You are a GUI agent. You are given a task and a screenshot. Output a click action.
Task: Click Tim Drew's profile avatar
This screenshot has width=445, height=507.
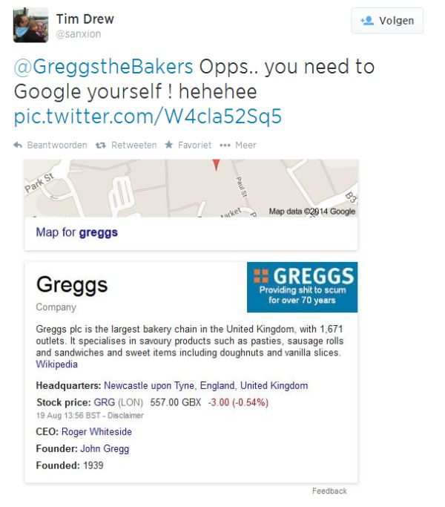pos(30,25)
